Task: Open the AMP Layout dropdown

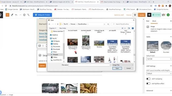Action: click(159, 74)
